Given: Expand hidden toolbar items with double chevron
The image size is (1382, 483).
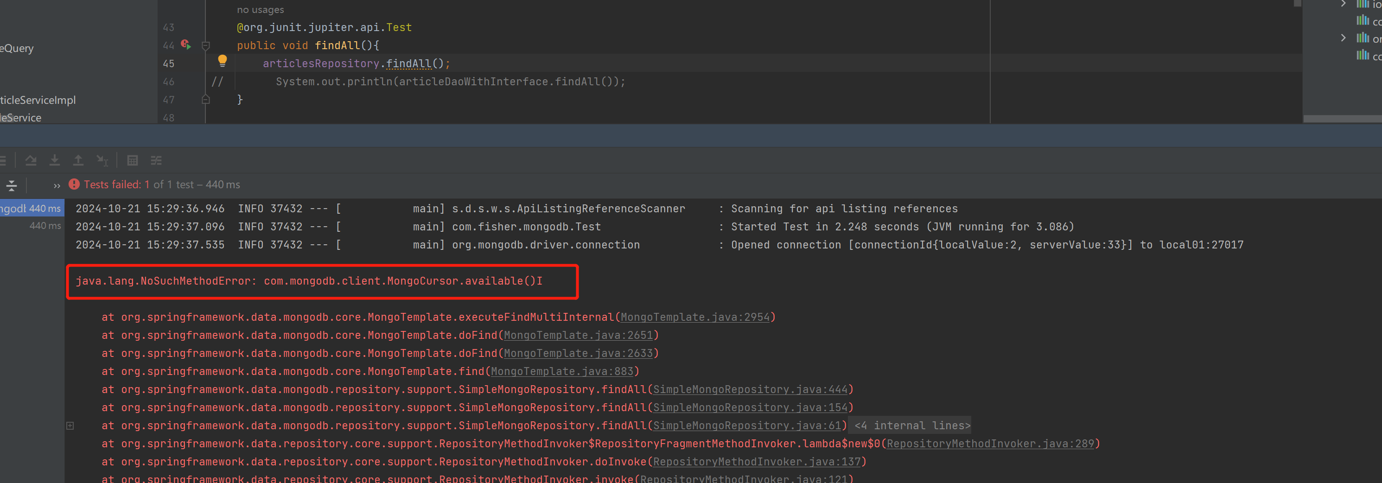Looking at the screenshot, I should point(57,186).
